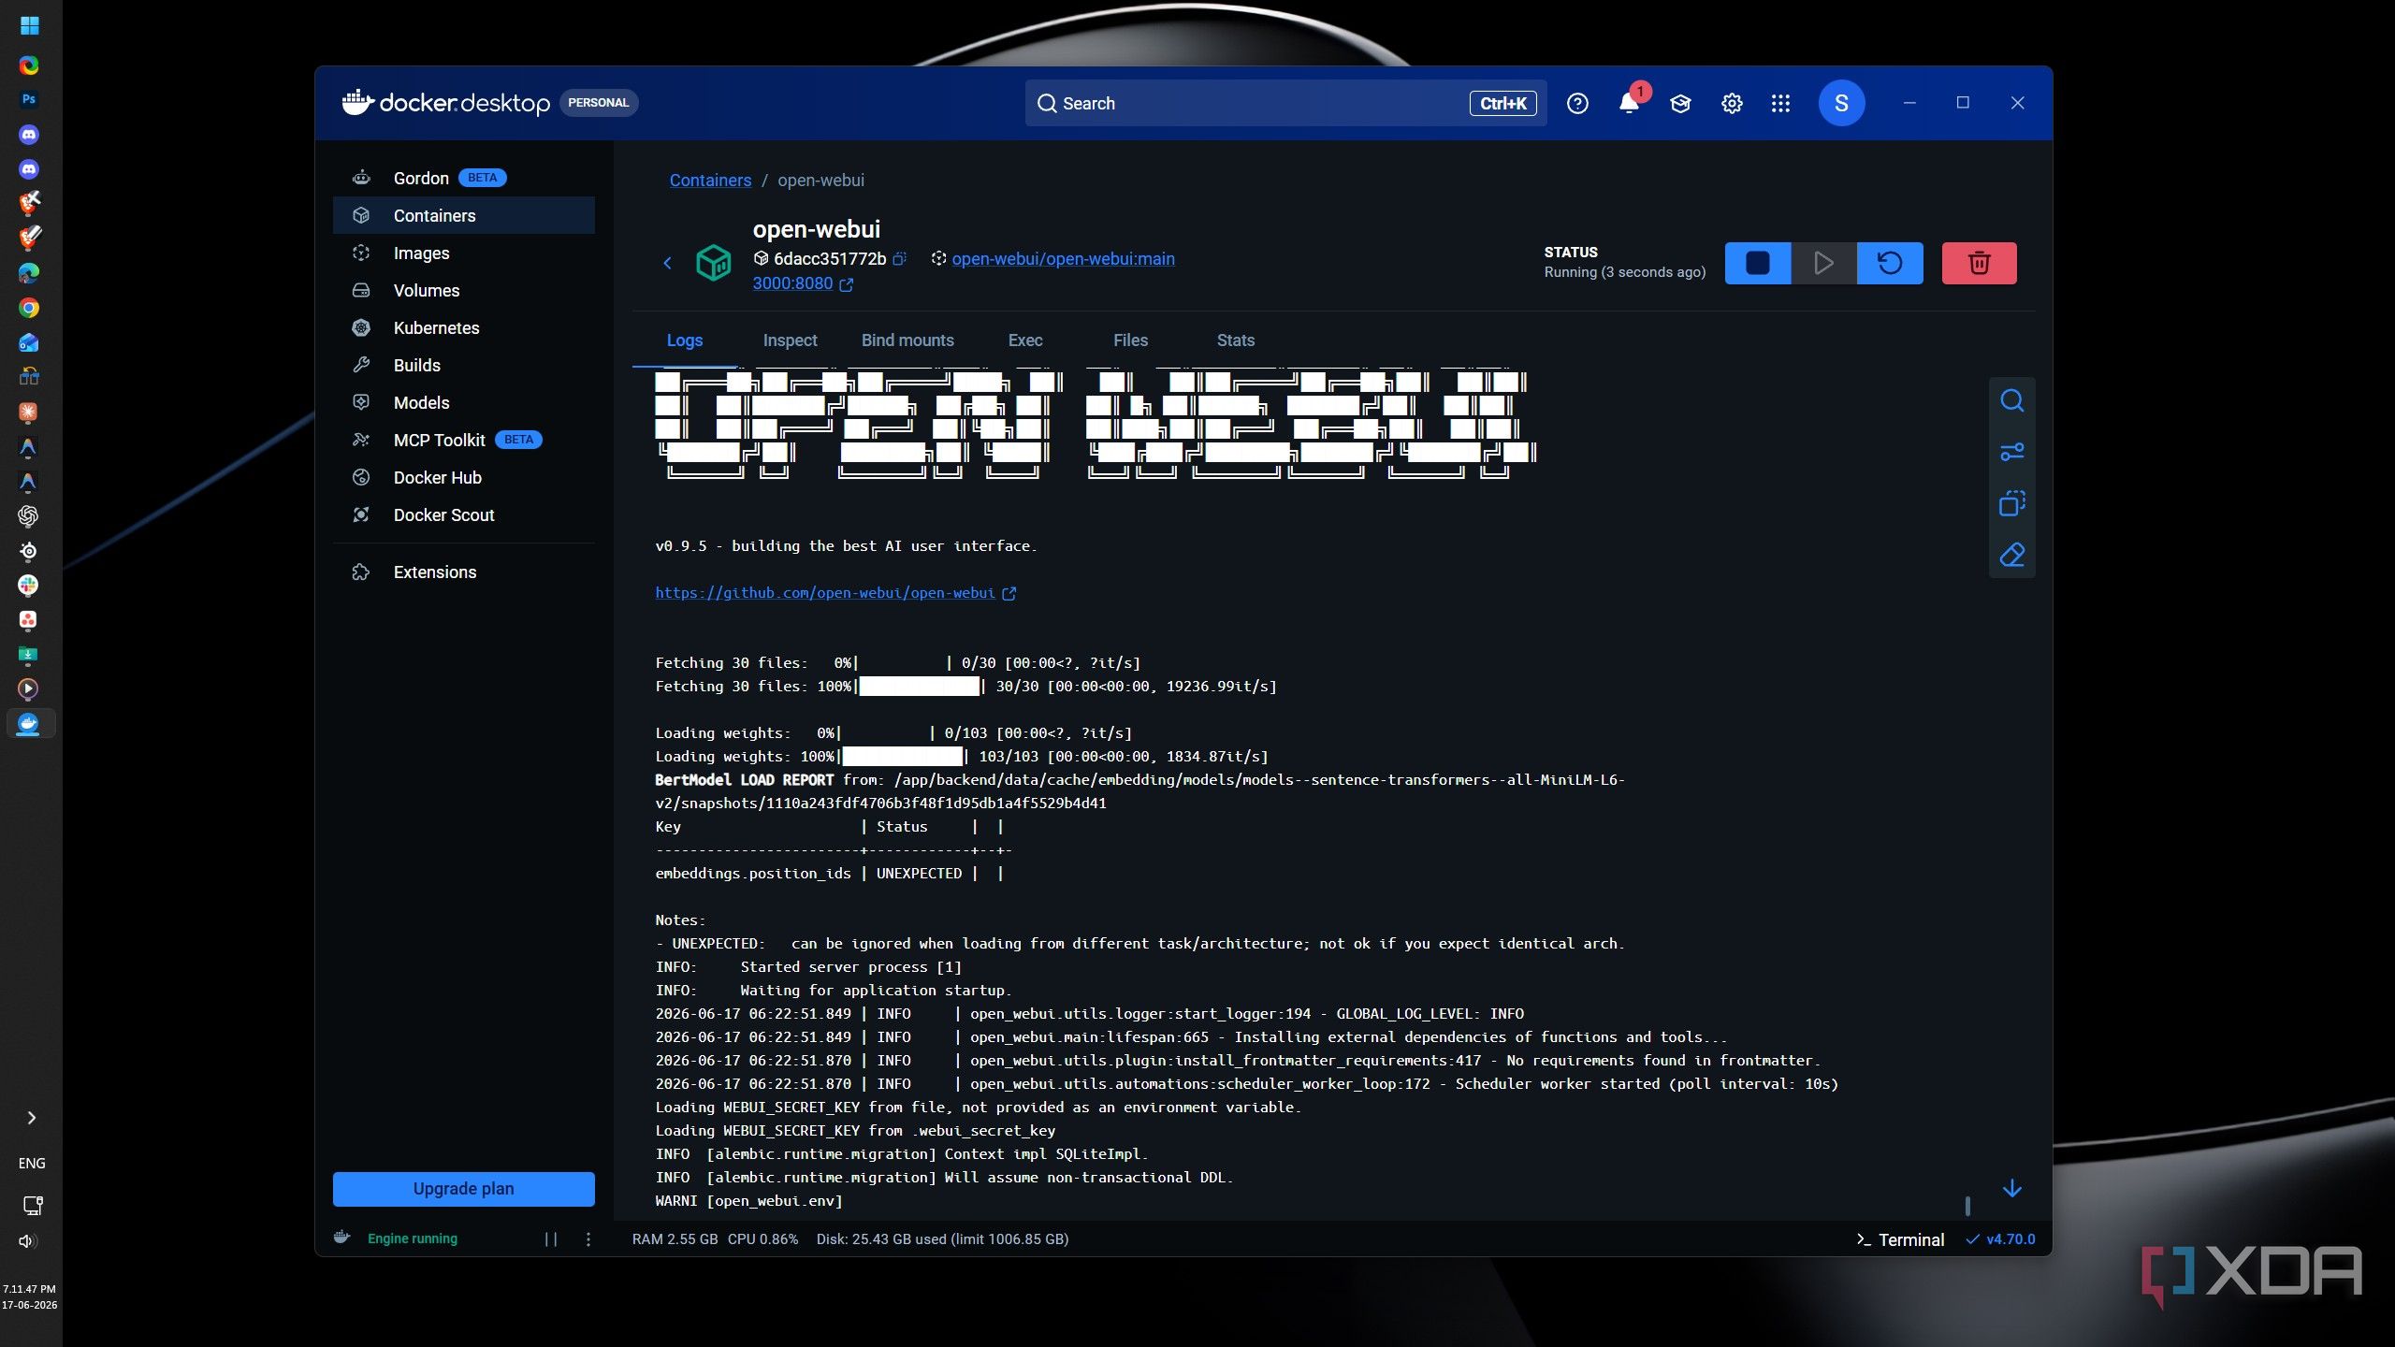
Task: Open the Containers breadcrumb link
Action: point(710,181)
